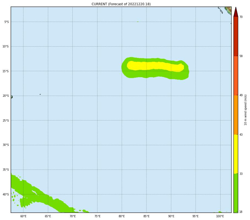Screen dimensions: 250x220
Task: Click the landmass in top-right corner
Action: (x=228, y=10)
